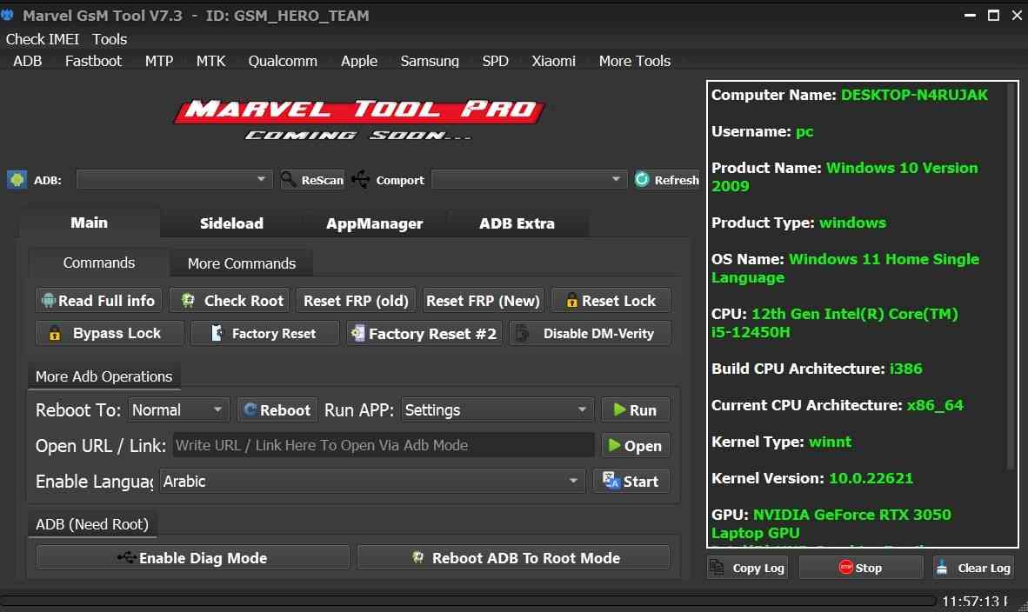Viewport: 1028px width, 612px height.
Task: Click the copy pages icon on Copy Log
Action: (x=718, y=568)
